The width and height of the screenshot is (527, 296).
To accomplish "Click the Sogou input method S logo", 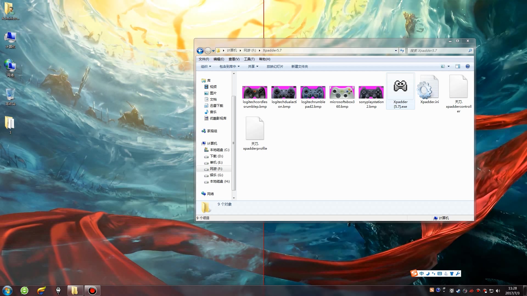I will [x=414, y=273].
